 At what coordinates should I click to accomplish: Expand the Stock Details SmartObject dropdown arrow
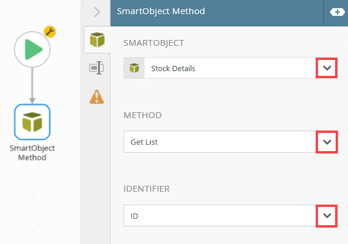[327, 68]
